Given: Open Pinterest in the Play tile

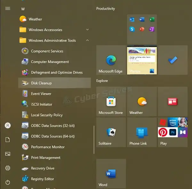Looking at the screenshot, I should (163, 132).
